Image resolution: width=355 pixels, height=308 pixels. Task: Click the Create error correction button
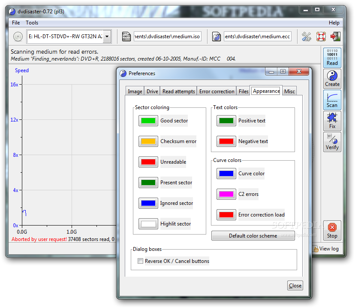tap(332, 79)
